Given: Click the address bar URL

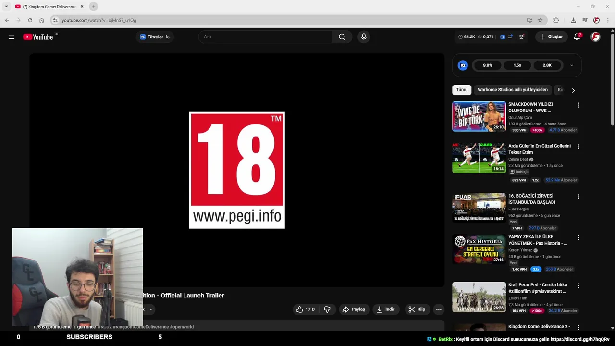Looking at the screenshot, I should pos(99,20).
